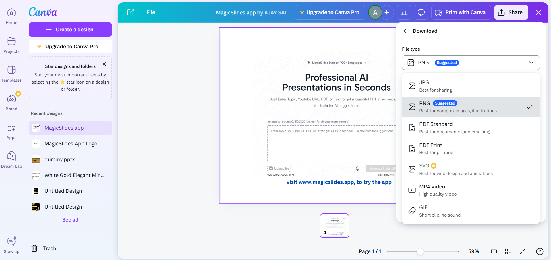Open the Projects section

[11, 45]
